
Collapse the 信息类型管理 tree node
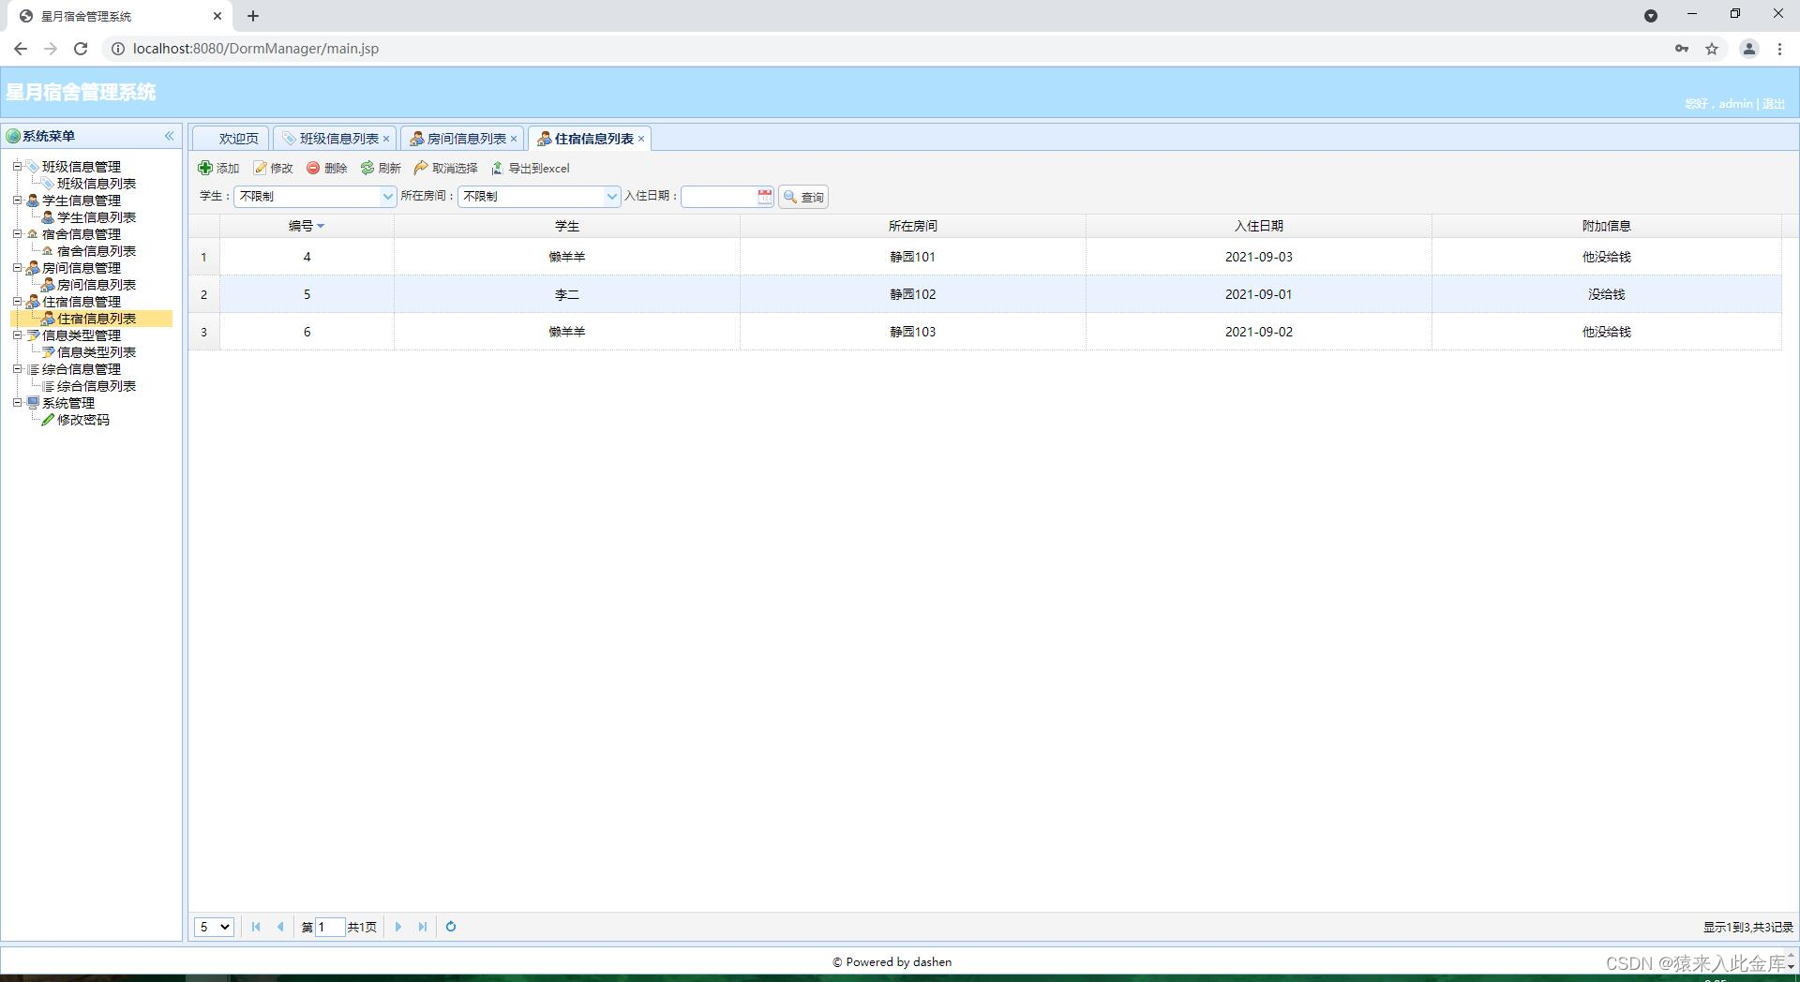click(17, 335)
